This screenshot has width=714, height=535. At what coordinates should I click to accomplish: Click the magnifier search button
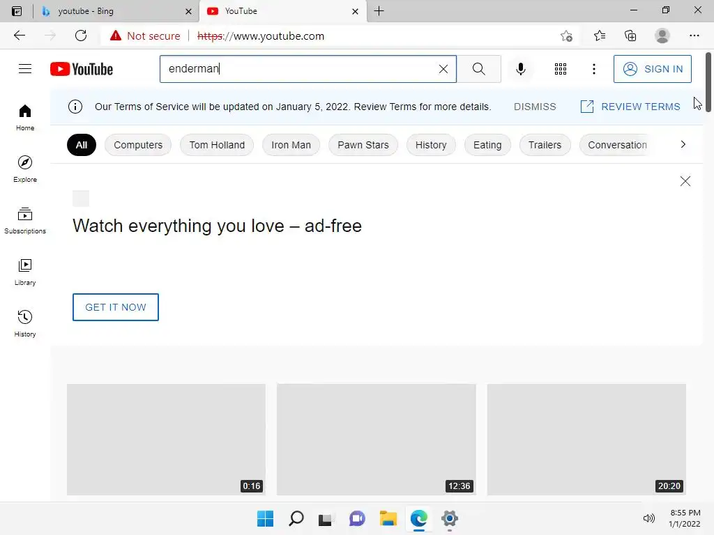(x=478, y=69)
